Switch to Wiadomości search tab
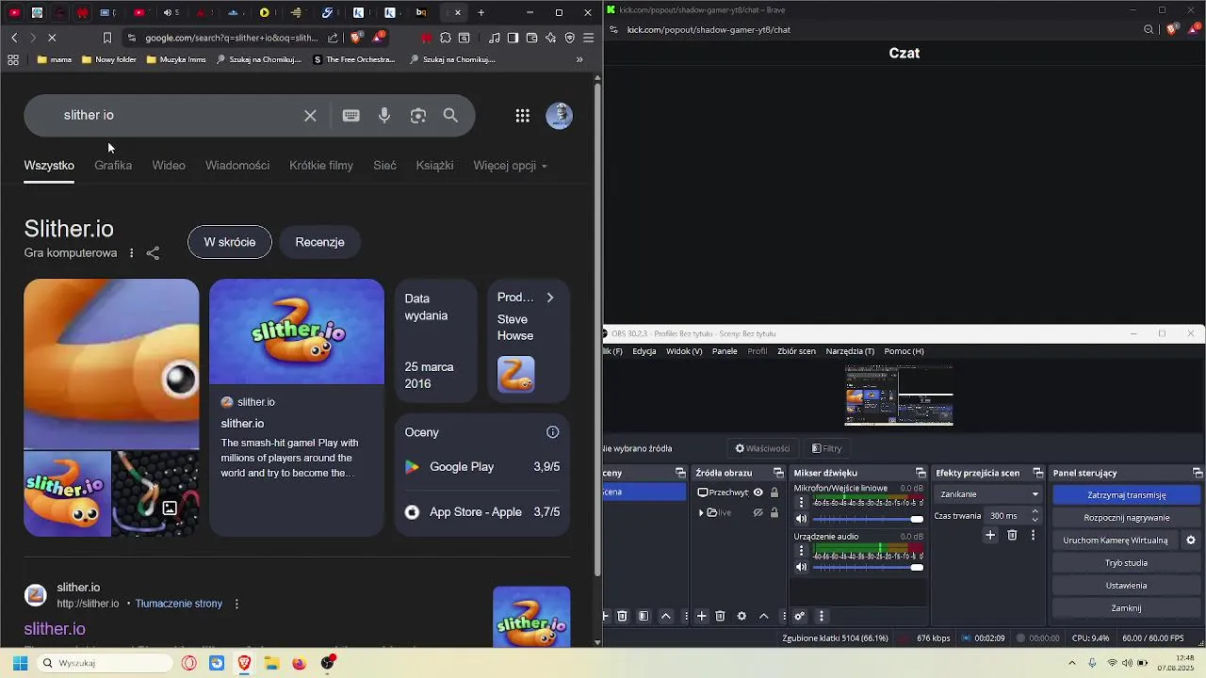 237,166
